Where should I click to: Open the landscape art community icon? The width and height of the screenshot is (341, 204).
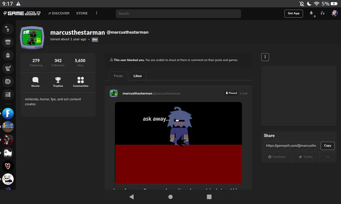coord(8,127)
